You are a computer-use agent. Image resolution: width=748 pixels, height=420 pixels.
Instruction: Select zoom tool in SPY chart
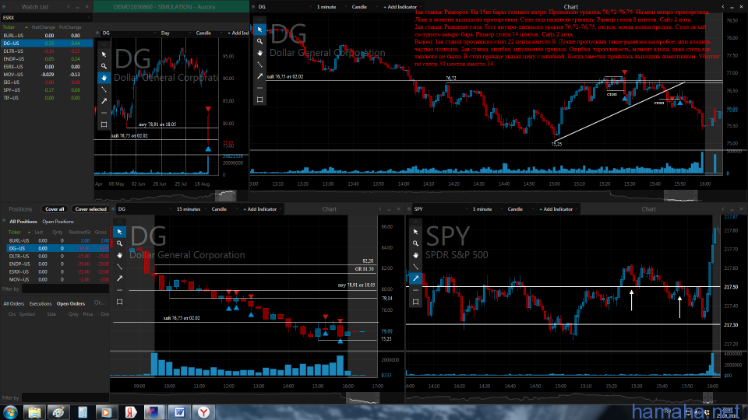pos(415,243)
